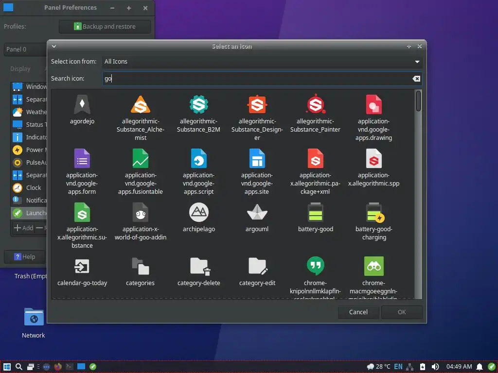
Task: Choose the battery-good icon
Action: 315,217
